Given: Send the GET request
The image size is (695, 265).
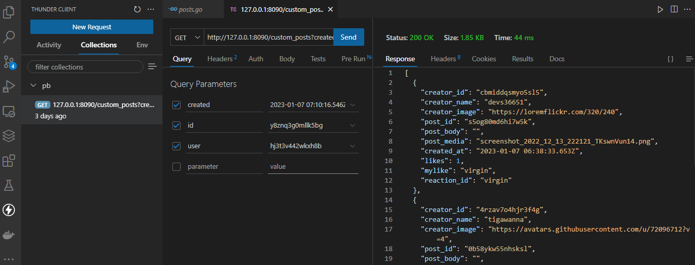Looking at the screenshot, I should pyautogui.click(x=348, y=37).
